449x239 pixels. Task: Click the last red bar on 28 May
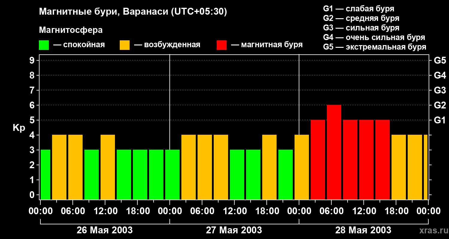tap(383, 160)
